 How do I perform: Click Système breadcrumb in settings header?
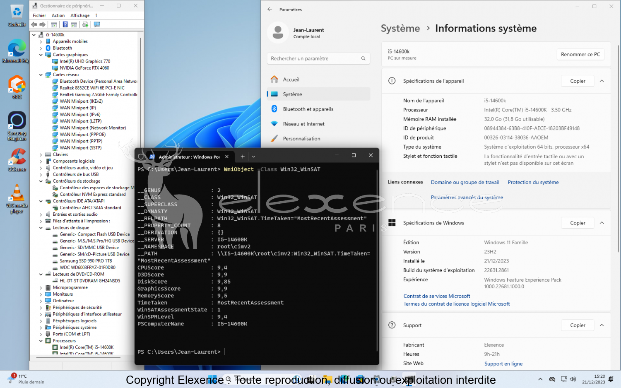point(400,28)
